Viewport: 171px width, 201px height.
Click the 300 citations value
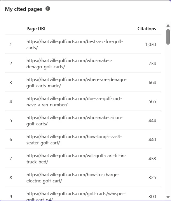click(152, 197)
